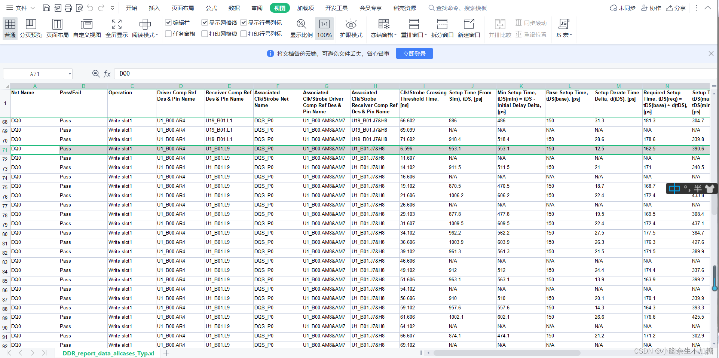Enable Print Gridlines (打印网格线) checkbox
This screenshot has width=719, height=358.
point(205,34)
